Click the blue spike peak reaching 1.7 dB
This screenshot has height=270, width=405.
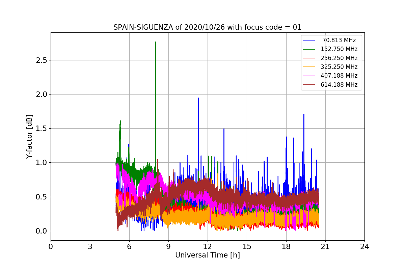click(x=304, y=115)
